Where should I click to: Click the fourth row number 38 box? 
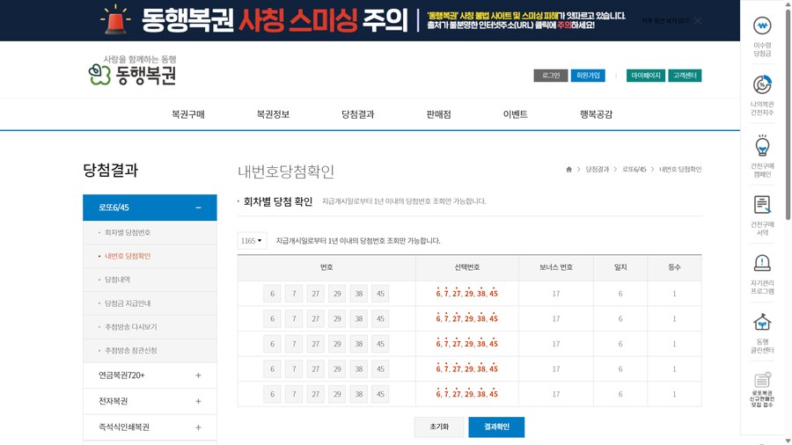(359, 369)
